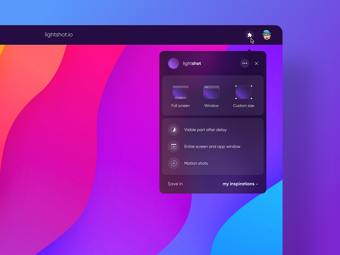Click the crescent moon delay icon
This screenshot has width=340, height=255.
point(173,130)
